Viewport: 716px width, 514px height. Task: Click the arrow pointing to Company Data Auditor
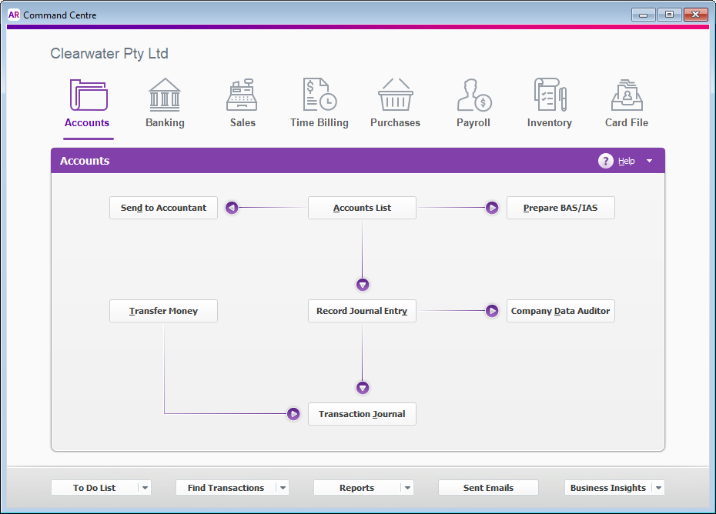pos(492,311)
